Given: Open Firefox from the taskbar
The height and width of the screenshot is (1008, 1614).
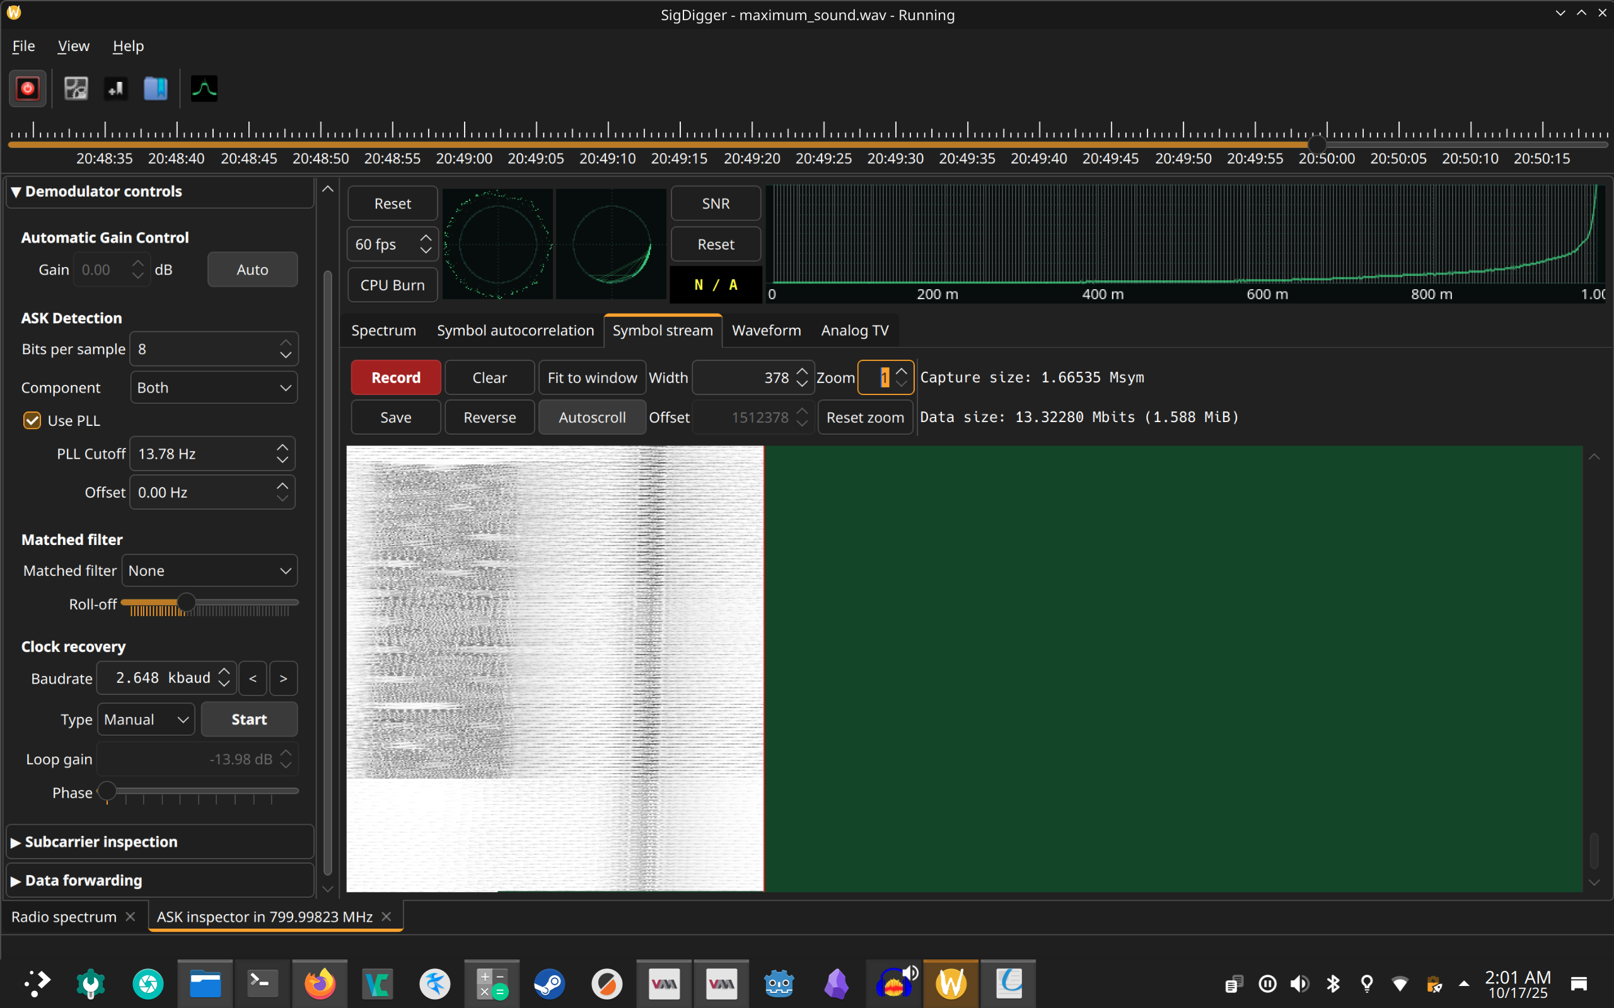Looking at the screenshot, I should click(320, 983).
